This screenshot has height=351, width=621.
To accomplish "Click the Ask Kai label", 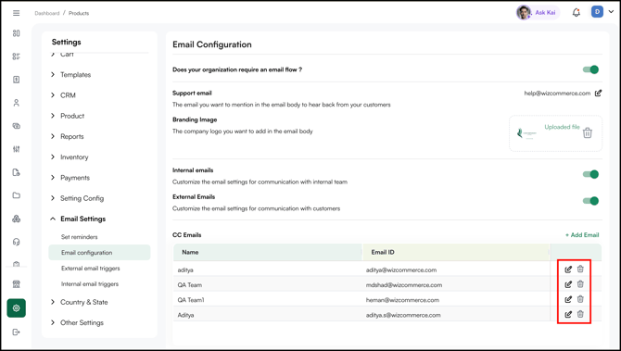I will click(545, 13).
